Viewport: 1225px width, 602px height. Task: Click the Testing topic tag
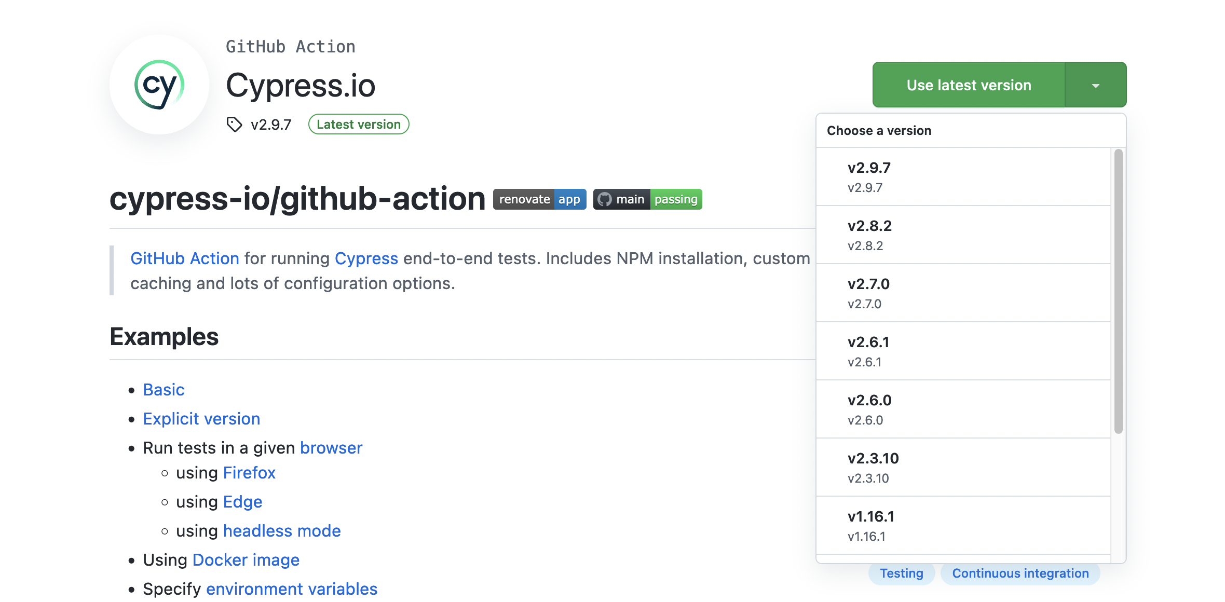point(902,573)
